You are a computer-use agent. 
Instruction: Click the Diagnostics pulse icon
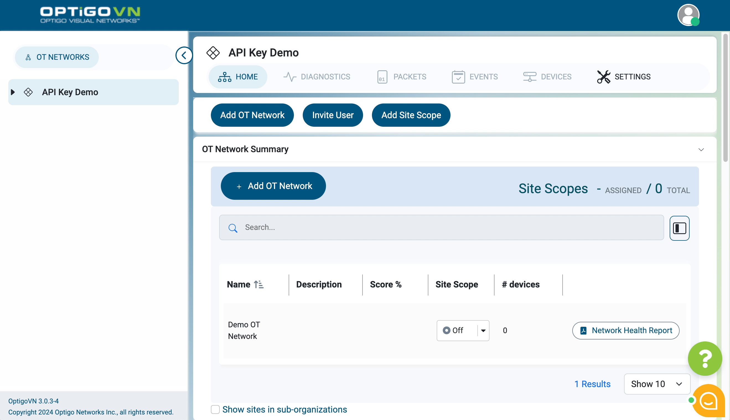(x=289, y=77)
